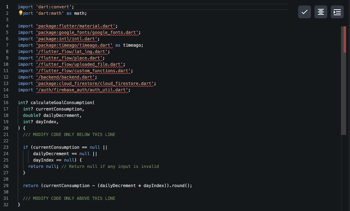Viewport: 350px width, 211px height.
Task: Click line number 16 in the gutter
Action: [6, 103]
